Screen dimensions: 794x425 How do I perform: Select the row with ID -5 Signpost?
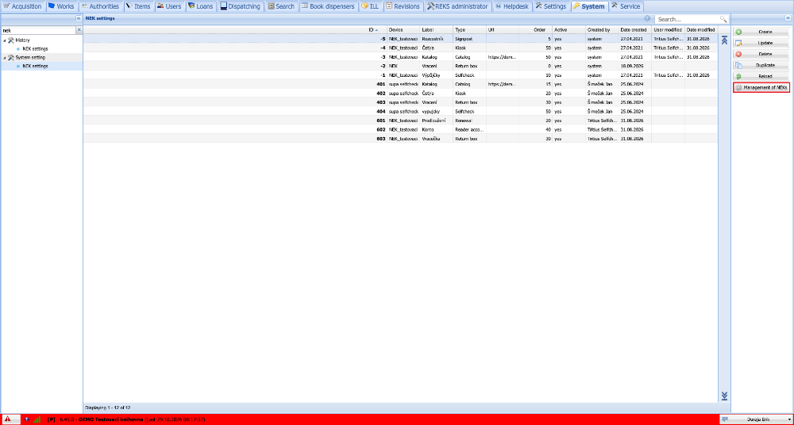tap(400, 38)
